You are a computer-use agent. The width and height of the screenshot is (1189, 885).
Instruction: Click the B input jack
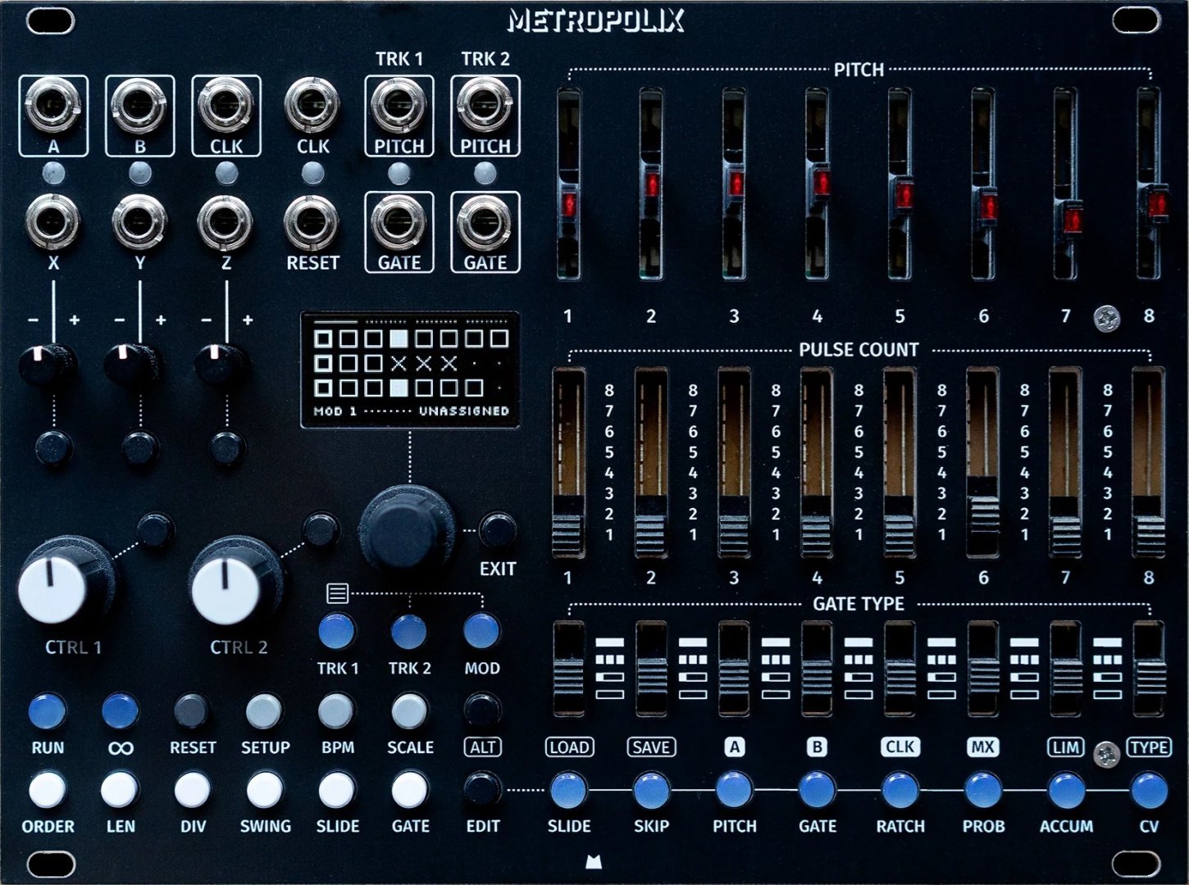[139, 106]
